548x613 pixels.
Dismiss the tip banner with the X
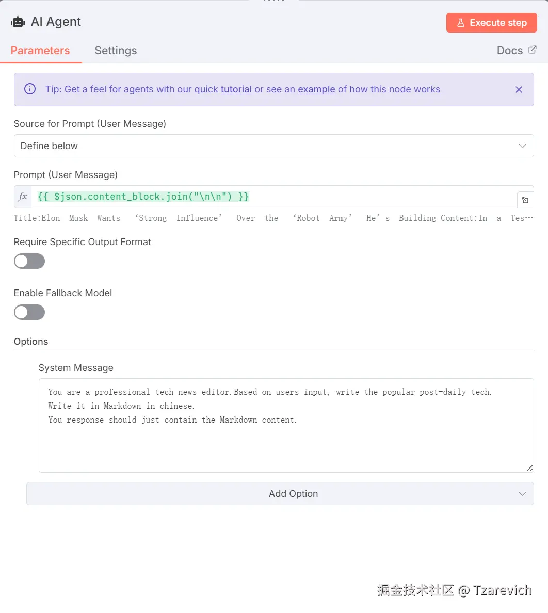pyautogui.click(x=519, y=90)
